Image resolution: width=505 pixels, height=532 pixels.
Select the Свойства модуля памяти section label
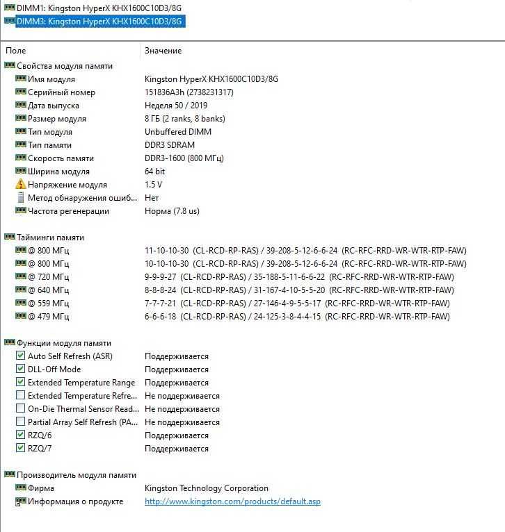65,66
